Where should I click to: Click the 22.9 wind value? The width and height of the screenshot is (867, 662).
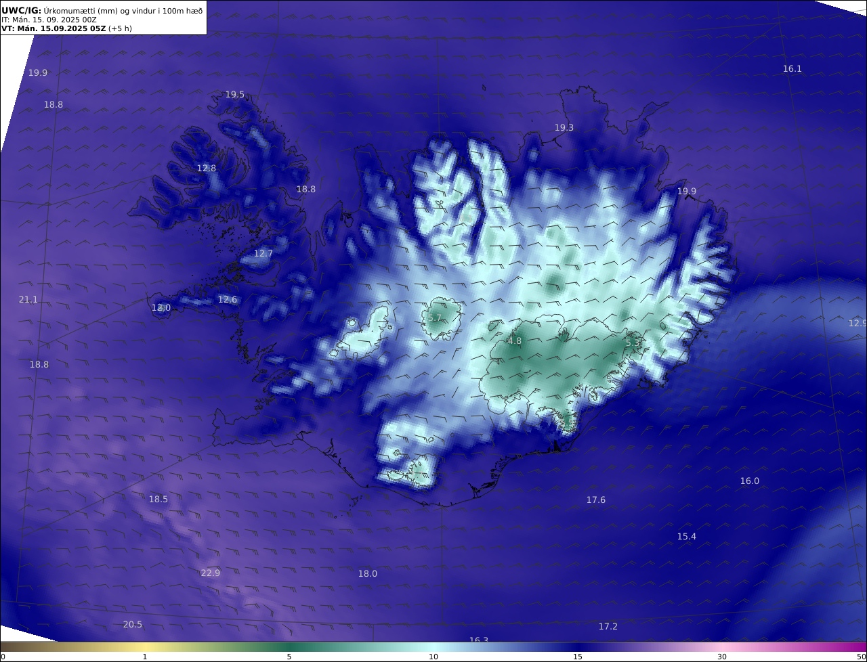pyautogui.click(x=211, y=573)
